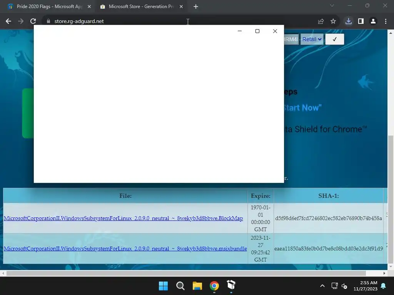Viewport: 394px width, 295px height.
Task: Open the Chrome profile avatar
Action: point(373,22)
